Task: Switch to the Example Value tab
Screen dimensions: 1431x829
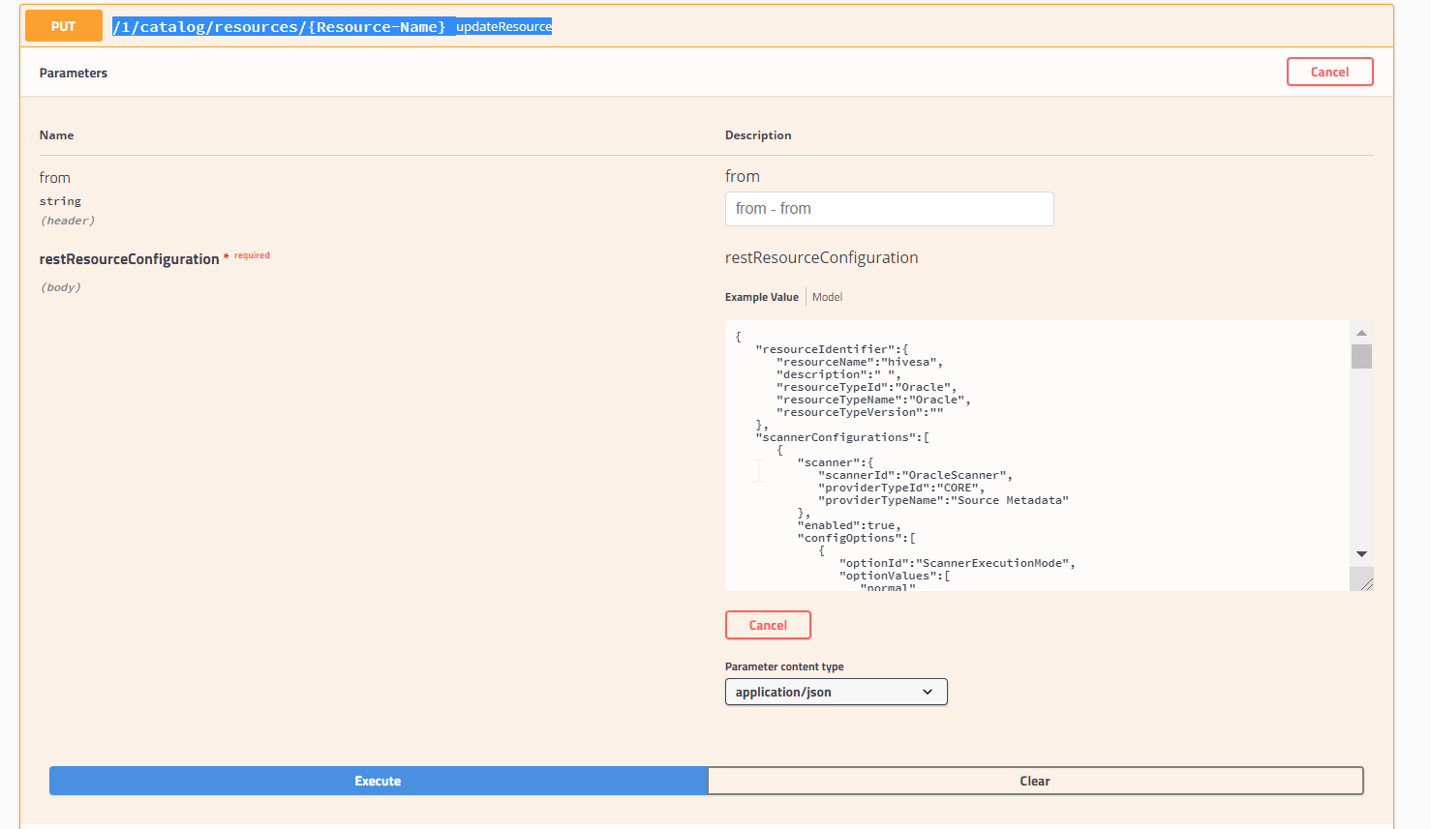Action: 762,297
